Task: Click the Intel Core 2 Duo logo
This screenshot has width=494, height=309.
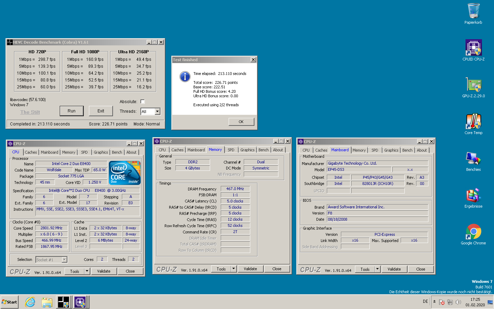Action: tap(125, 173)
